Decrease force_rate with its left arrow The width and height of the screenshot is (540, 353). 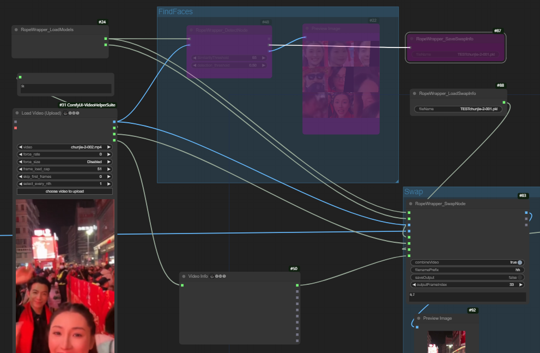[20, 154]
